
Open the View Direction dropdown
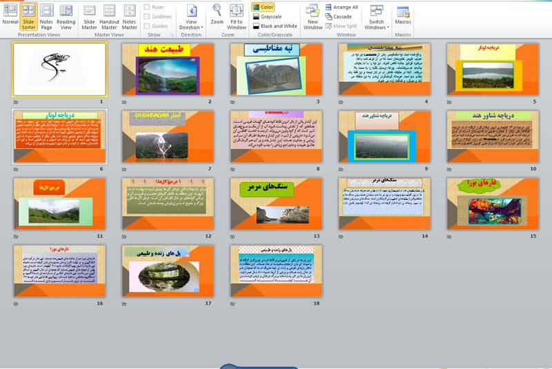coord(191,16)
